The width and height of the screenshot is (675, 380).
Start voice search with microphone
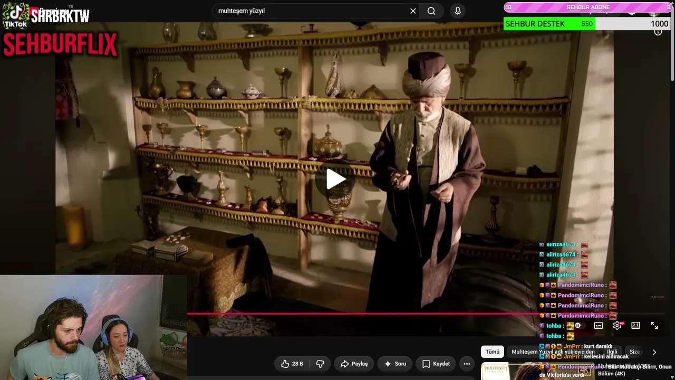coord(457,11)
